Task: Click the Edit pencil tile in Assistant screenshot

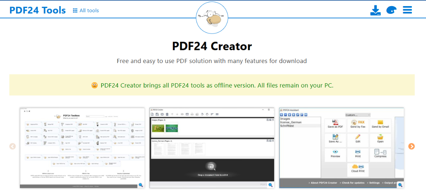Action: click(358, 140)
